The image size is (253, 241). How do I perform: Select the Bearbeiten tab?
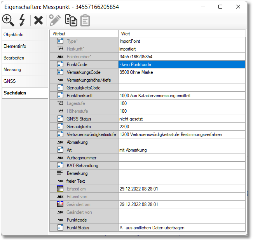click(x=25, y=58)
